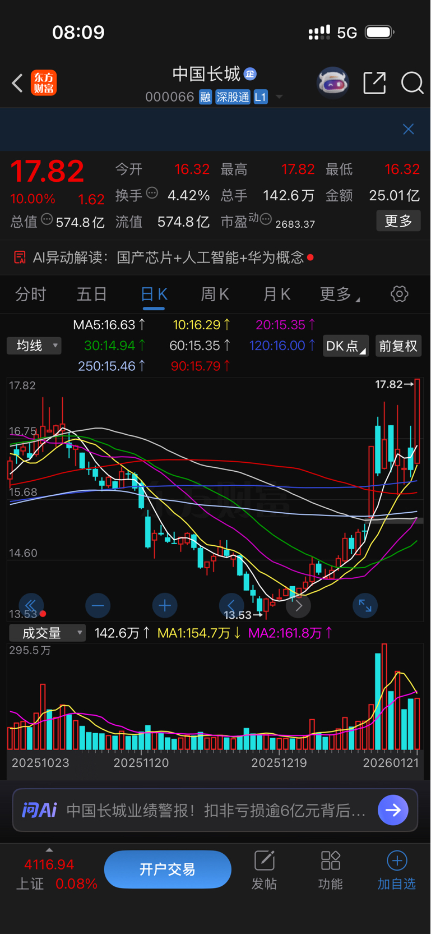Tap the blue 120:16.00 average

tap(282, 346)
